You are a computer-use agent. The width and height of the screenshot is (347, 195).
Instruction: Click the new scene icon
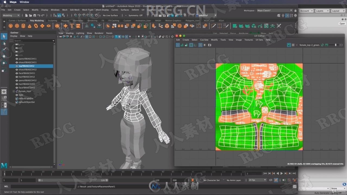pos(27,15)
